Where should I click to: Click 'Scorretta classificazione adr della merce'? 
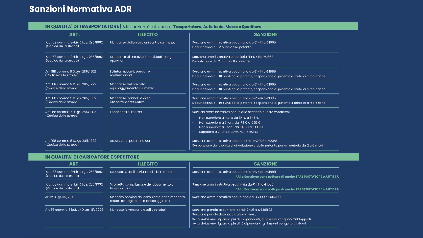coord(142,172)
